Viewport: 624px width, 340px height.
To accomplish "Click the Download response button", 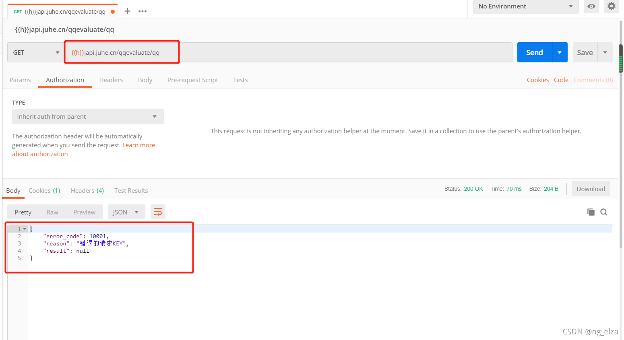I will coord(591,189).
